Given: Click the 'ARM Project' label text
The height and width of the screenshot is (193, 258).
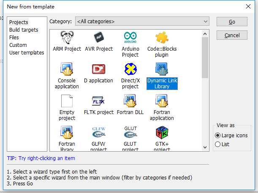Looking at the screenshot, I should click(x=67, y=49).
